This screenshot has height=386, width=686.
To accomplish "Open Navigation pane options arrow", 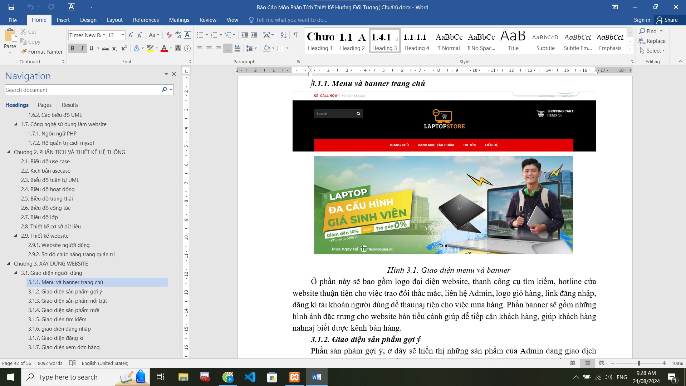I will [x=166, y=74].
